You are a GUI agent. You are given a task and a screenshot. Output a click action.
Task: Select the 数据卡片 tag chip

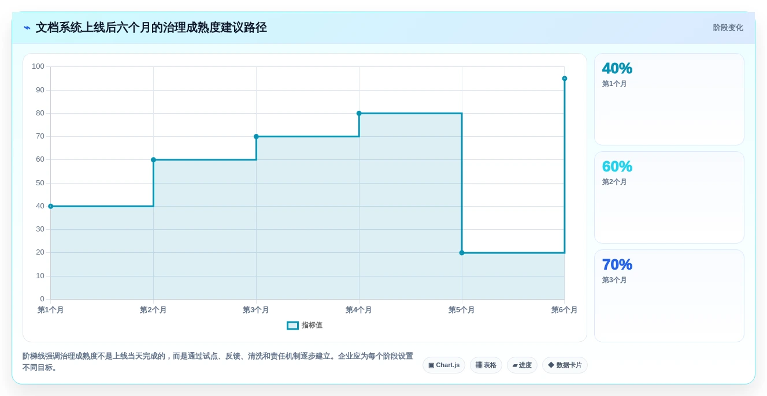(565, 365)
